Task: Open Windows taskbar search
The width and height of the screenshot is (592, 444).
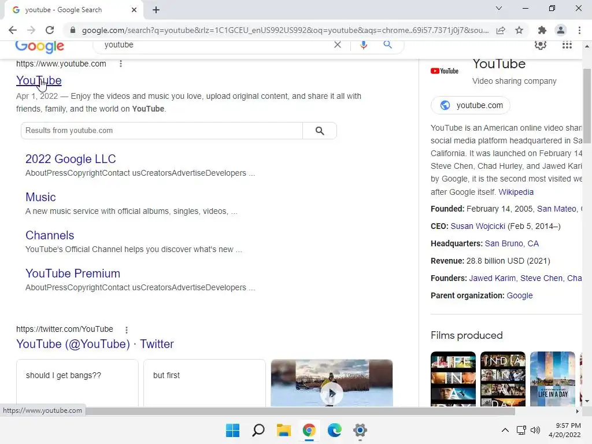Action: pyautogui.click(x=258, y=430)
